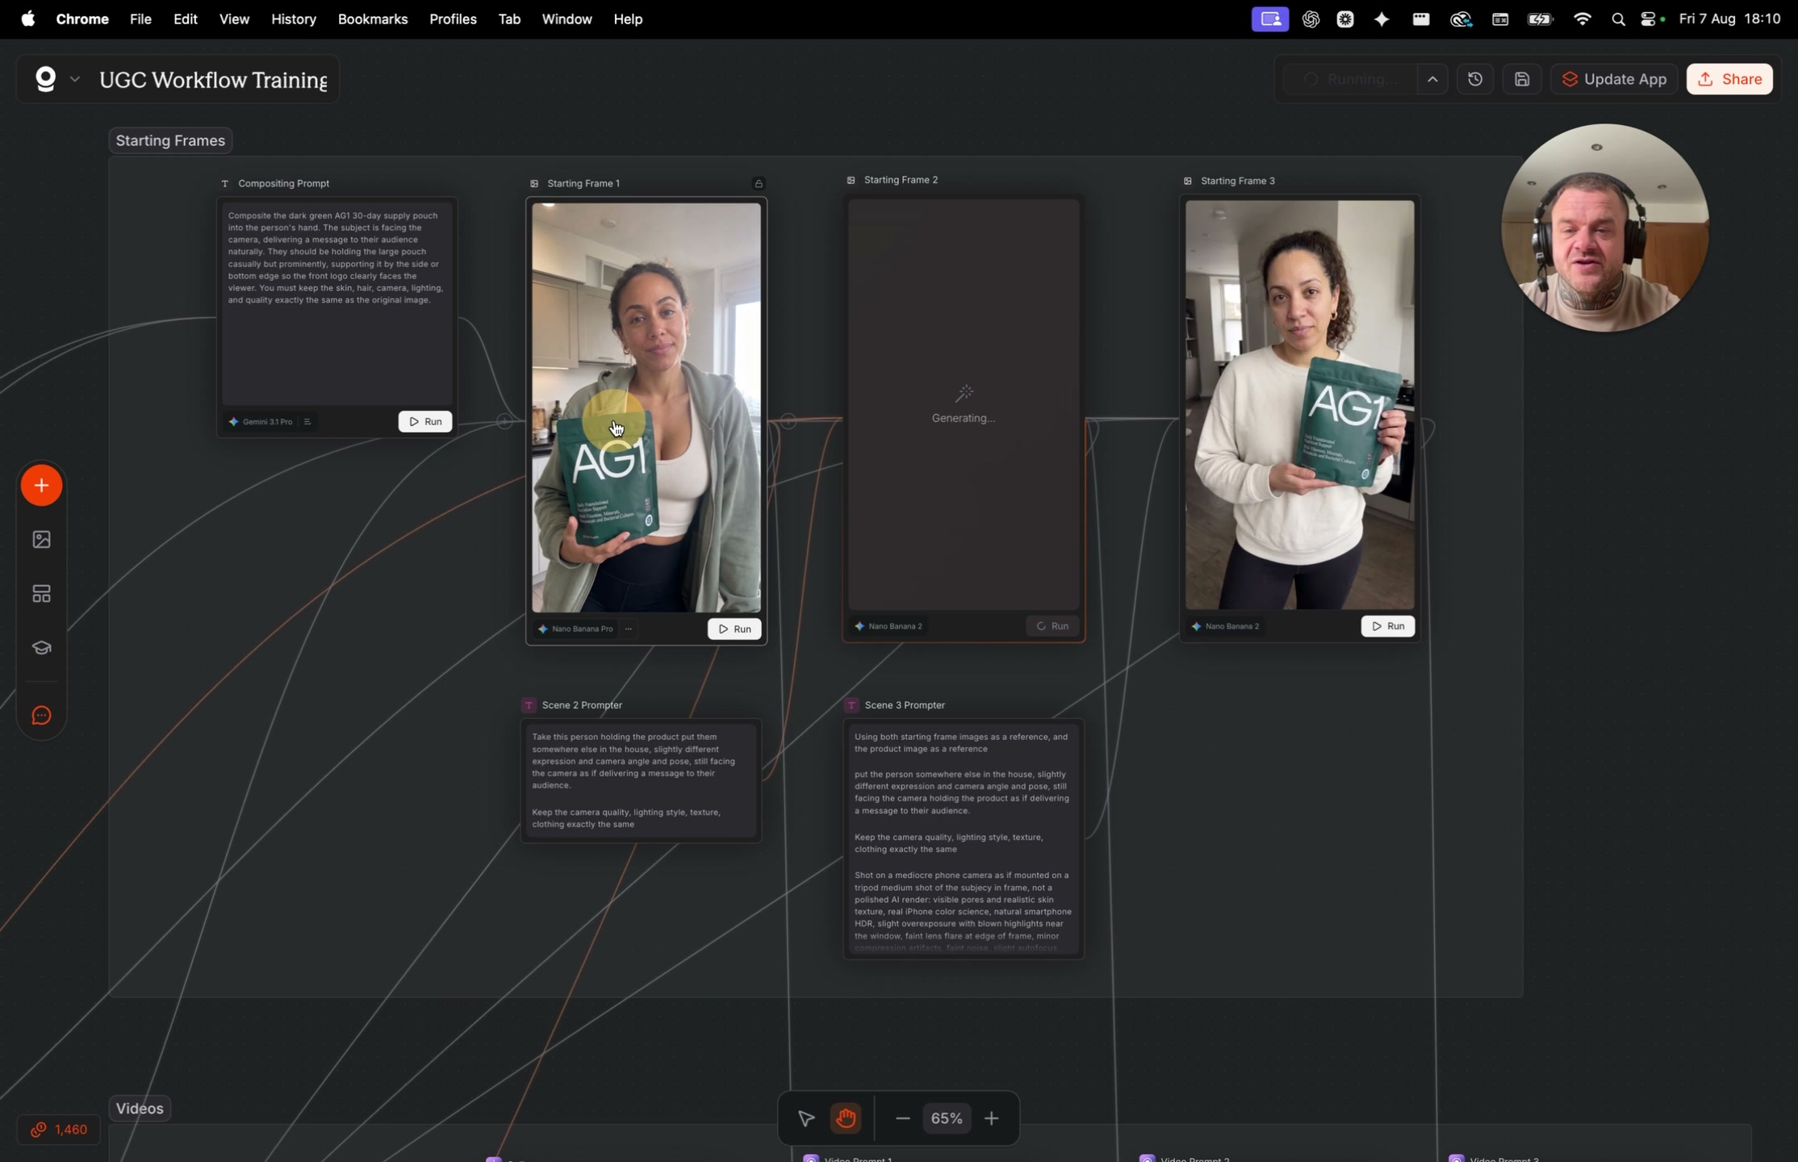The height and width of the screenshot is (1162, 1798).
Task: Open macOS Control Center icon
Action: [1649, 19]
